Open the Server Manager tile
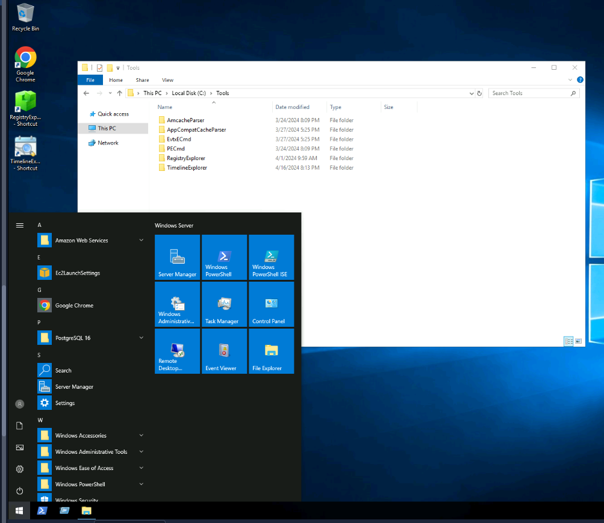Image resolution: width=604 pixels, height=523 pixels. [177, 258]
